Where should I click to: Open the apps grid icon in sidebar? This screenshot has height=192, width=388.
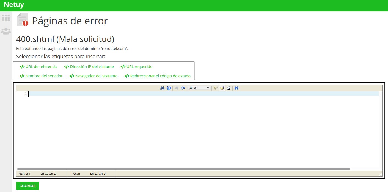pos(6,18)
